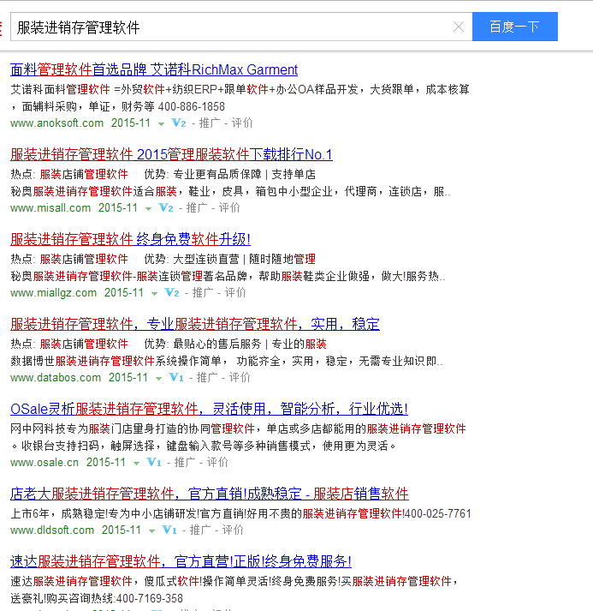The image size is (593, 611).
Task: Click the phone number 400-886-1858 text
Action: [x=192, y=106]
